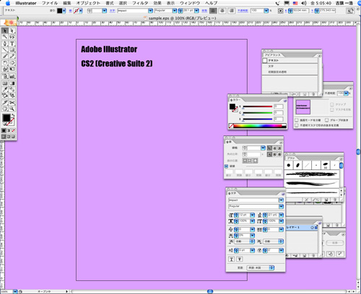This screenshot has width=361, height=294.
Task: Open font size dropdown in Character panel
Action: click(x=253, y=215)
